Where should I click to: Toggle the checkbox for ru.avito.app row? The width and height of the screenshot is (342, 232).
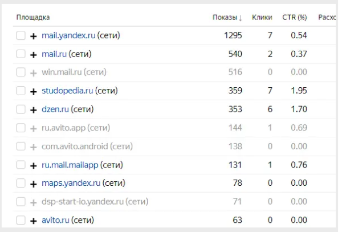(x=21, y=128)
